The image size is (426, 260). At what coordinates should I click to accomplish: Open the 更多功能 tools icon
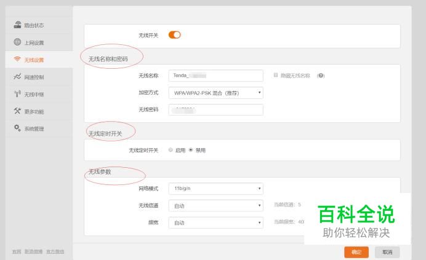coord(17,111)
